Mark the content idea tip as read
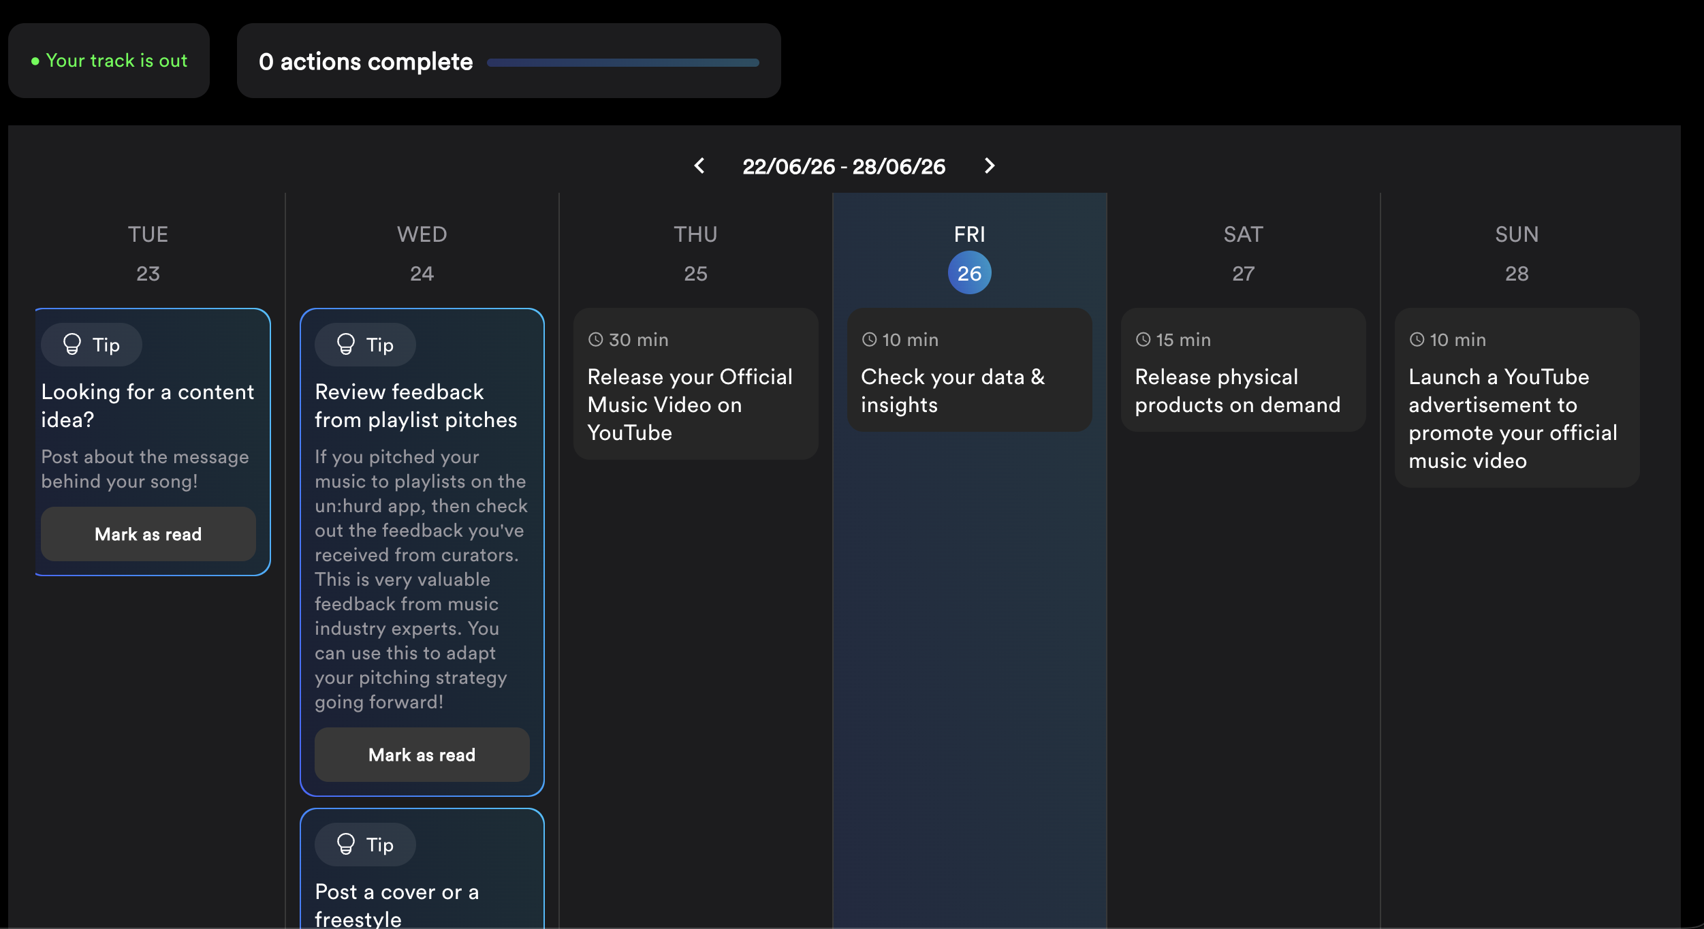The width and height of the screenshot is (1704, 929). point(148,534)
